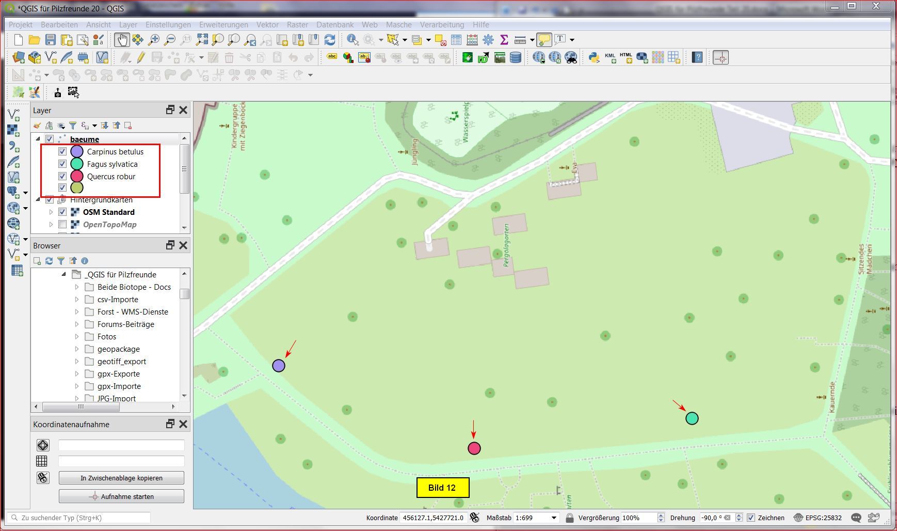Click the Help question mark icon

tap(697, 57)
